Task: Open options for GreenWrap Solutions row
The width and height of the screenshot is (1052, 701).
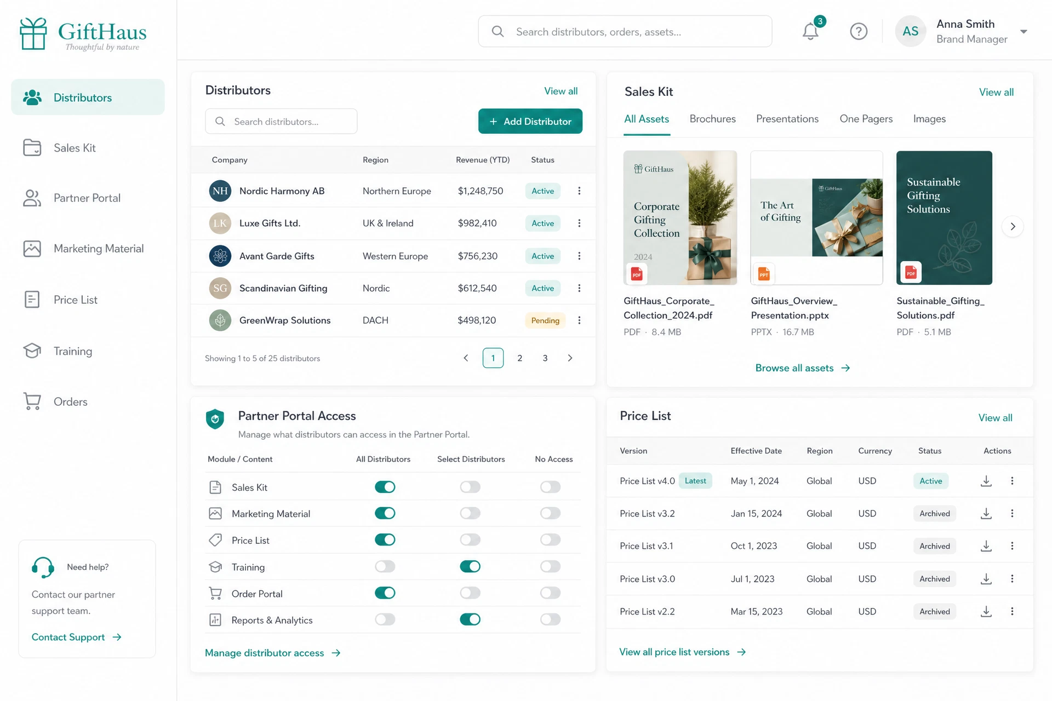Action: tap(579, 320)
